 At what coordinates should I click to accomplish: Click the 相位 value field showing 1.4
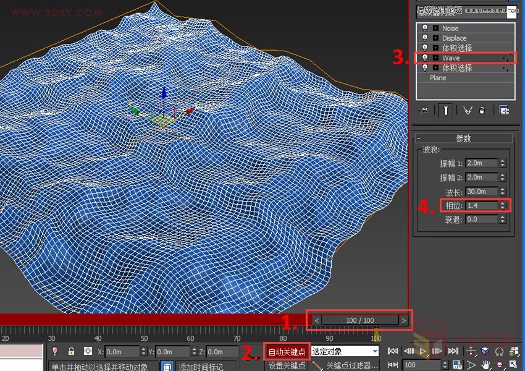pos(482,205)
